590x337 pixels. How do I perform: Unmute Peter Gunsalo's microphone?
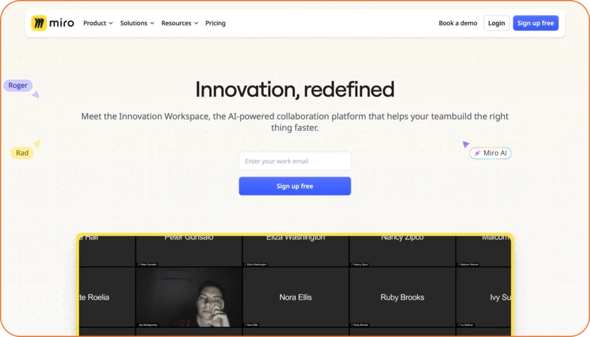pyautogui.click(x=138, y=264)
